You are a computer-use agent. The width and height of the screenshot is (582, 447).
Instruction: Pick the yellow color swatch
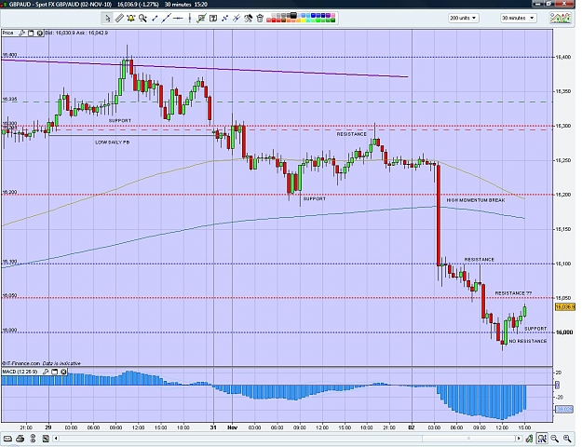(304, 20)
